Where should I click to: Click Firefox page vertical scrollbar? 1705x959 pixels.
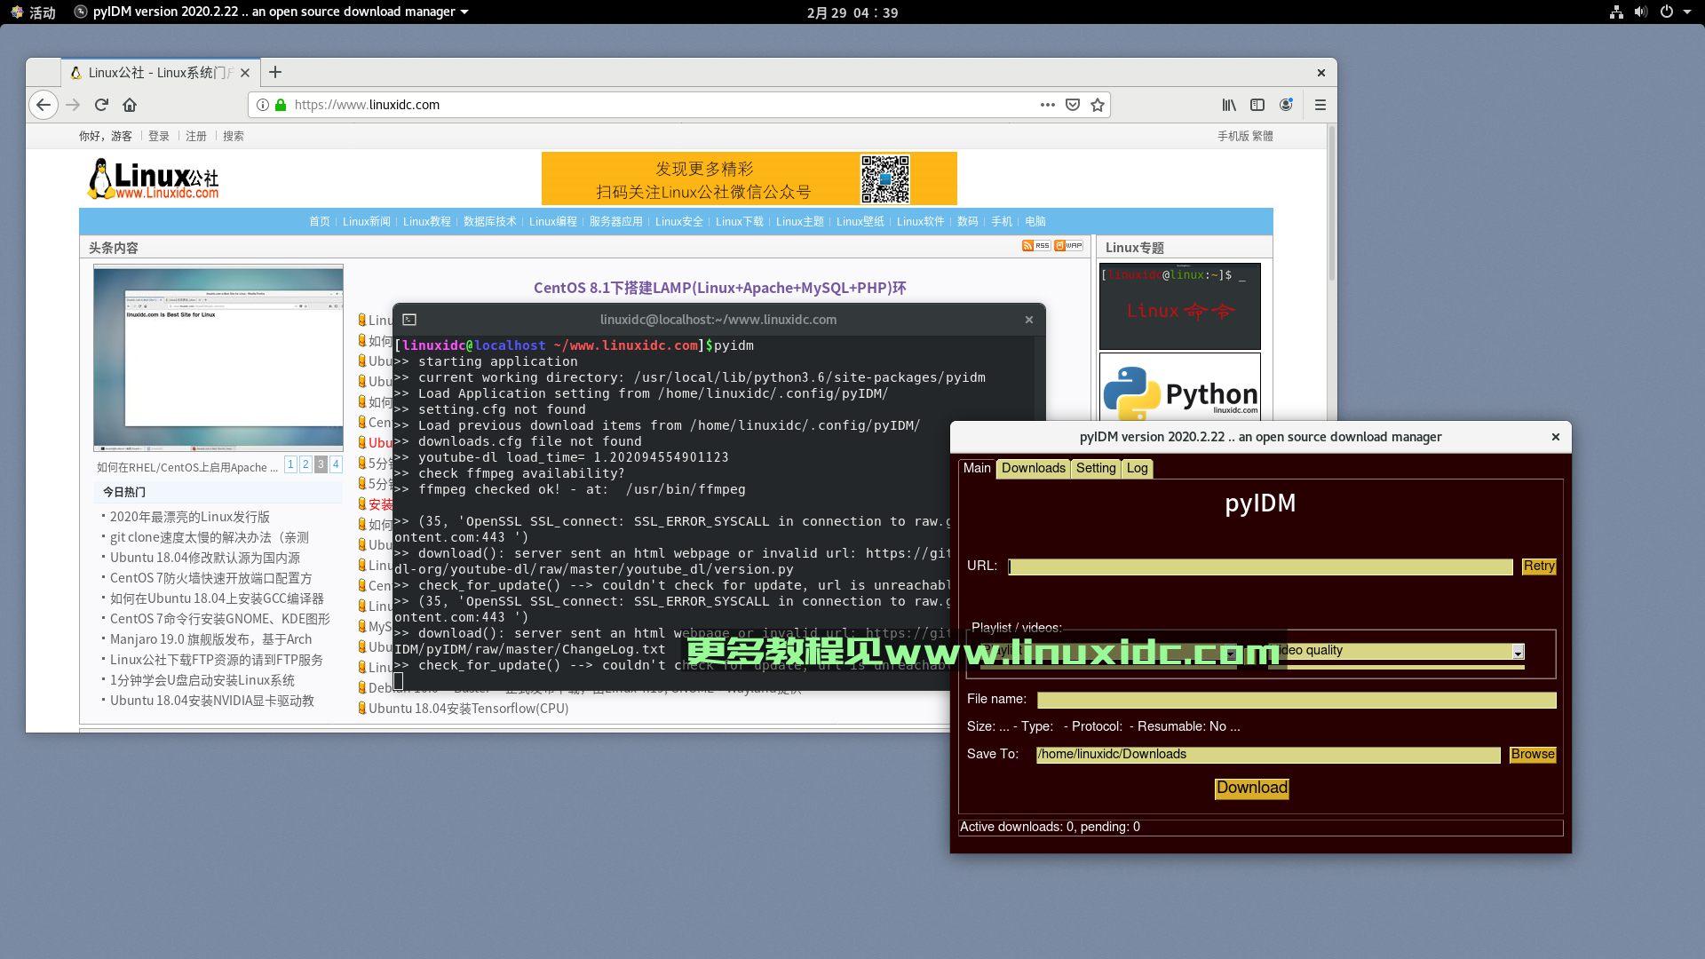tap(1331, 204)
